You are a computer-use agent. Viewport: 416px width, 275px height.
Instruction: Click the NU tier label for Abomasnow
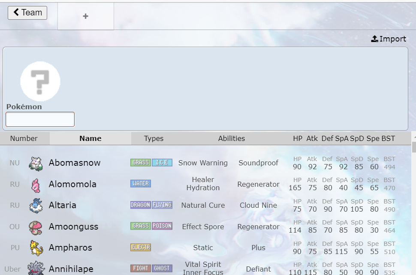click(x=15, y=163)
